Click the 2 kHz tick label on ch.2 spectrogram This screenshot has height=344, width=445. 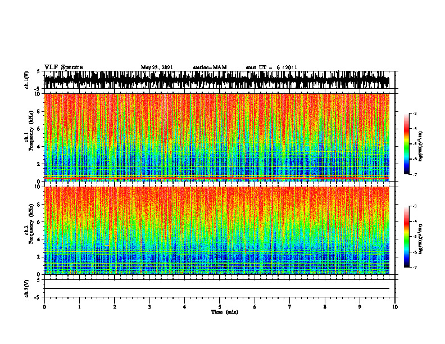click(x=39, y=257)
